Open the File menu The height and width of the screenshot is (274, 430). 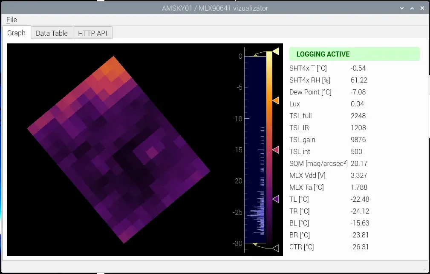click(x=12, y=20)
